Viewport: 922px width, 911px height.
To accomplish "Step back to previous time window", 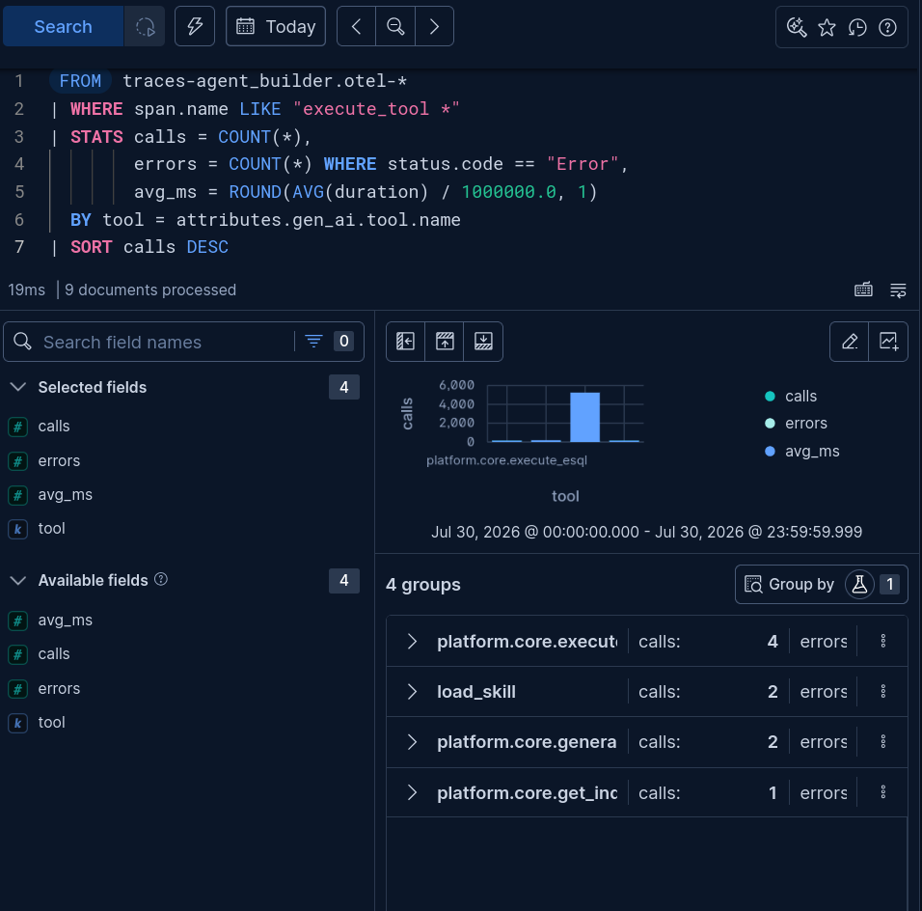I will (356, 26).
